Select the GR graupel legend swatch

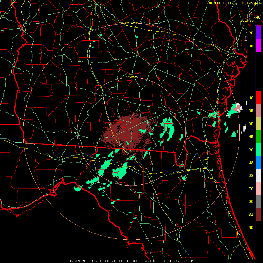[x=258, y=111]
